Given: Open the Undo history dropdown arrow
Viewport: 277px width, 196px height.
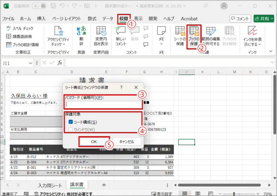Looking at the screenshot, I should [x=68, y=6].
